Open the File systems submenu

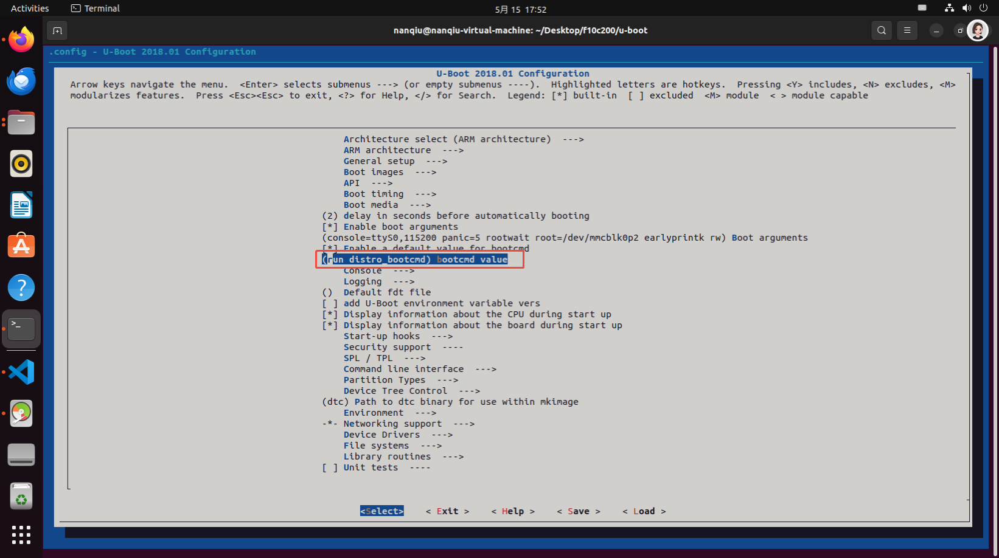point(392,446)
